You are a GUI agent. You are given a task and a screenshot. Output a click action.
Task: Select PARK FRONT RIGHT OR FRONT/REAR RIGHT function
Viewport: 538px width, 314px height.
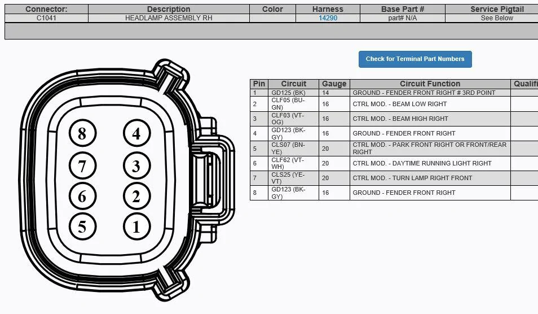click(430, 149)
